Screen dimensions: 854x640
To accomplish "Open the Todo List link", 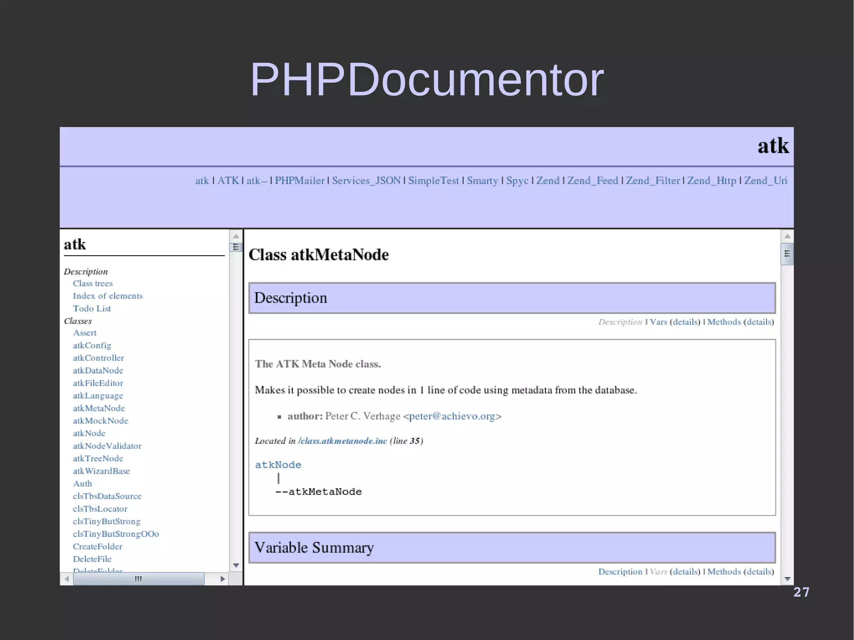I will click(x=92, y=309).
